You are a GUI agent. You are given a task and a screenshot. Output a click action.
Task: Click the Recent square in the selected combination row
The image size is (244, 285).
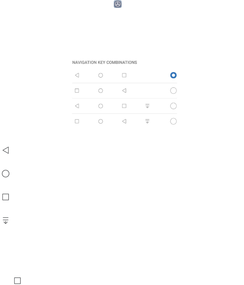[124, 75]
